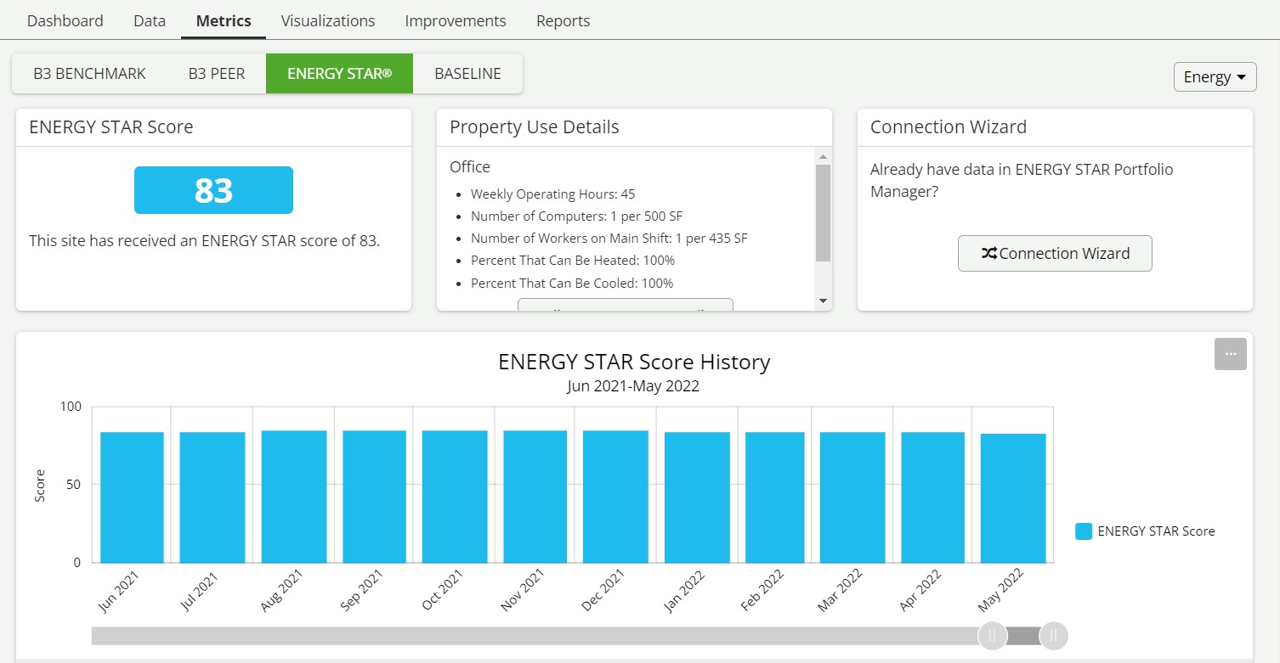
Task: Click the Sep 2021 bar
Action: 375,497
